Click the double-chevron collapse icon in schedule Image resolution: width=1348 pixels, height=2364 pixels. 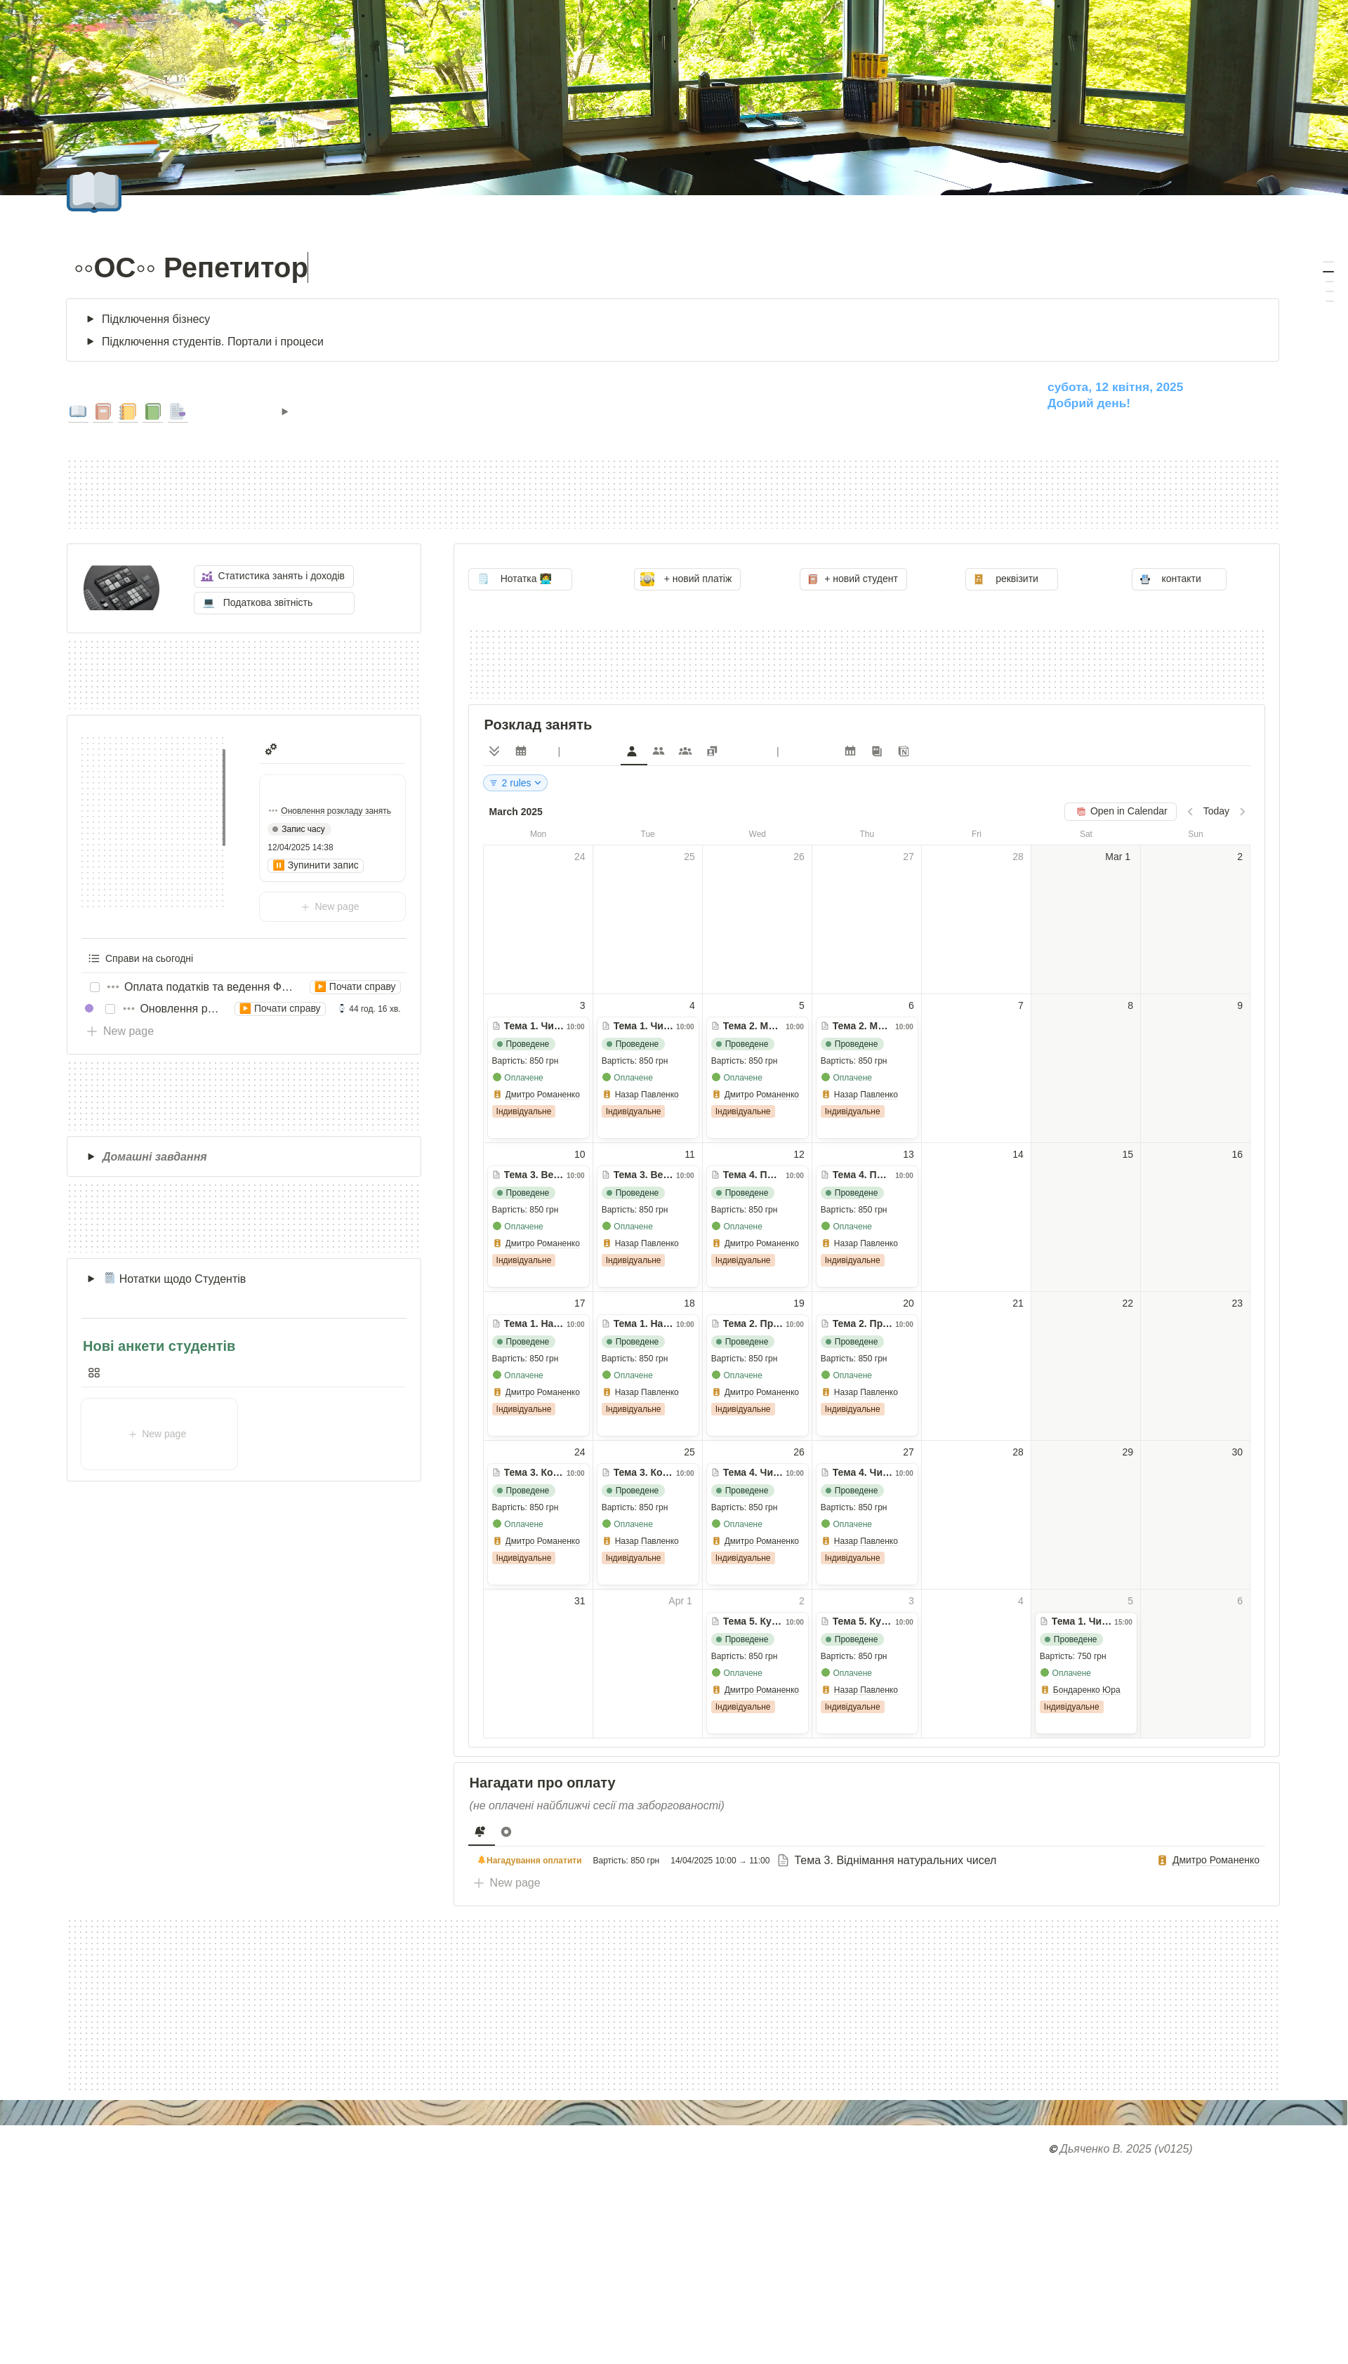(494, 751)
